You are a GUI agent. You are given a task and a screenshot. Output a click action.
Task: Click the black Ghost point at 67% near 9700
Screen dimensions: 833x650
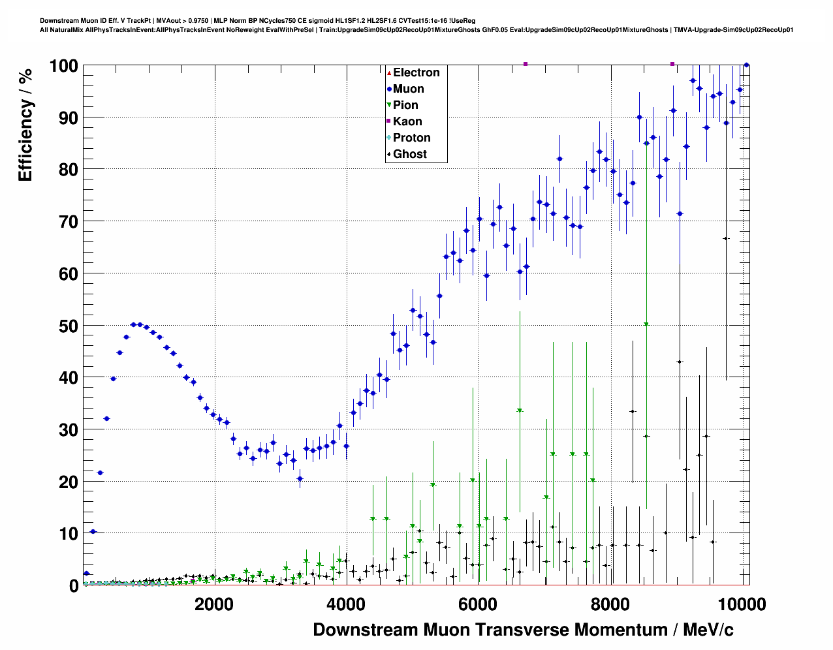point(726,239)
